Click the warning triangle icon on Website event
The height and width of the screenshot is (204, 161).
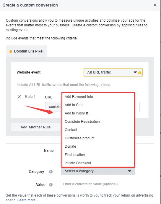click(x=140, y=72)
